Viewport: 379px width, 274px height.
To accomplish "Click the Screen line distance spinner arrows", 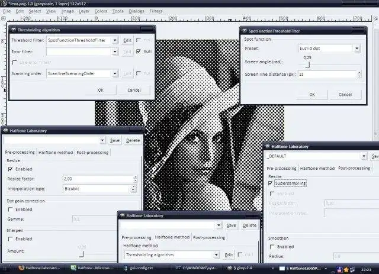I will point(359,74).
